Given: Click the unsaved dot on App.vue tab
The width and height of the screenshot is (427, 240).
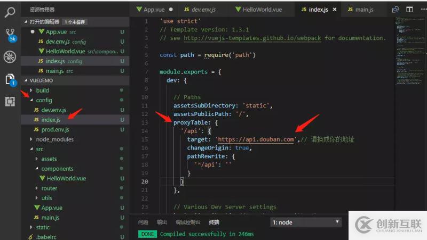Looking at the screenshot, I should [x=171, y=9].
